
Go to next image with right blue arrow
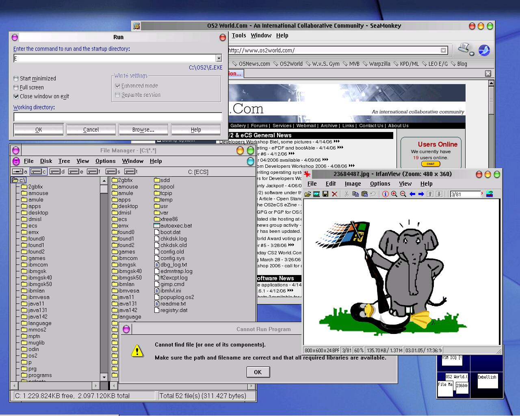pyautogui.click(x=421, y=194)
